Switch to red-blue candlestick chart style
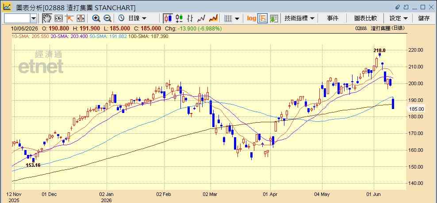This screenshot has height=203, width=437. [x=168, y=19]
